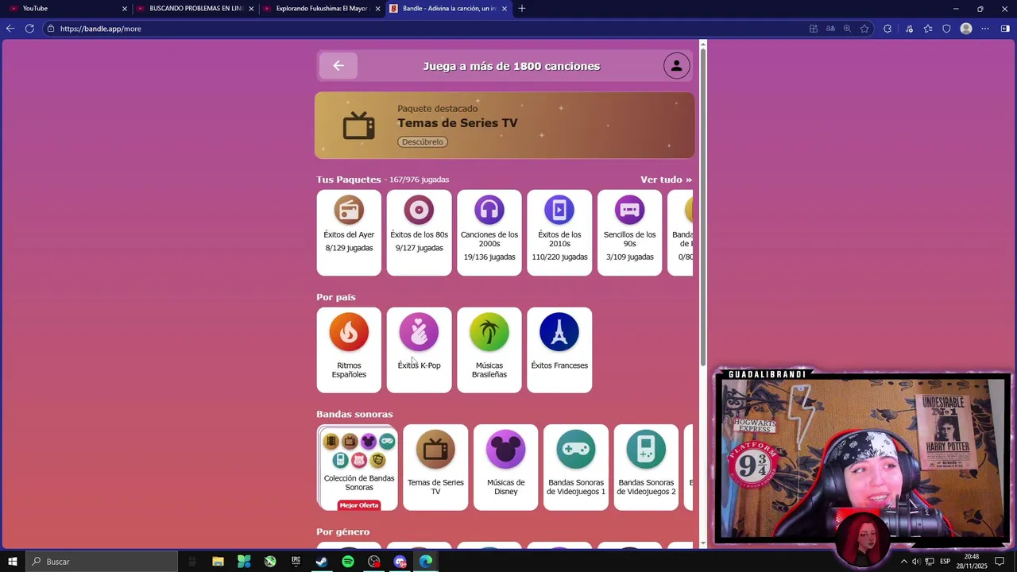Click the 'Tus Paquetes' heading text
This screenshot has width=1017, height=572.
349,180
